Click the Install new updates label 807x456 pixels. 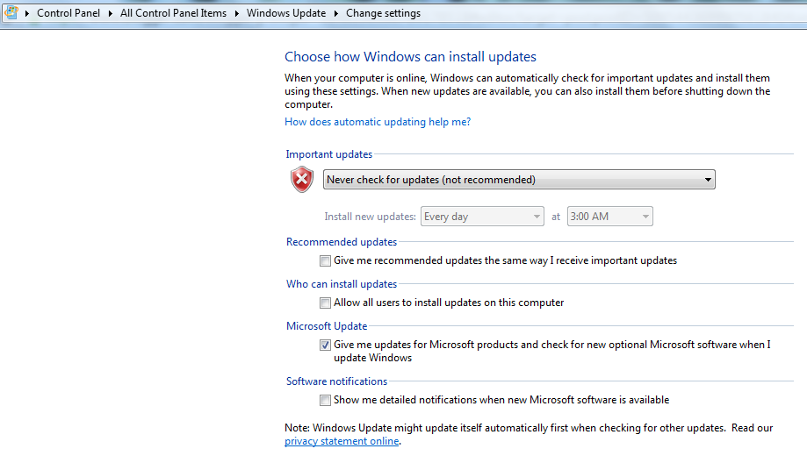point(370,217)
